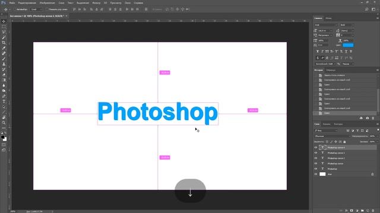
Task: Change screen mode icon in toolbar
Action: pyautogui.click(x=4, y=150)
